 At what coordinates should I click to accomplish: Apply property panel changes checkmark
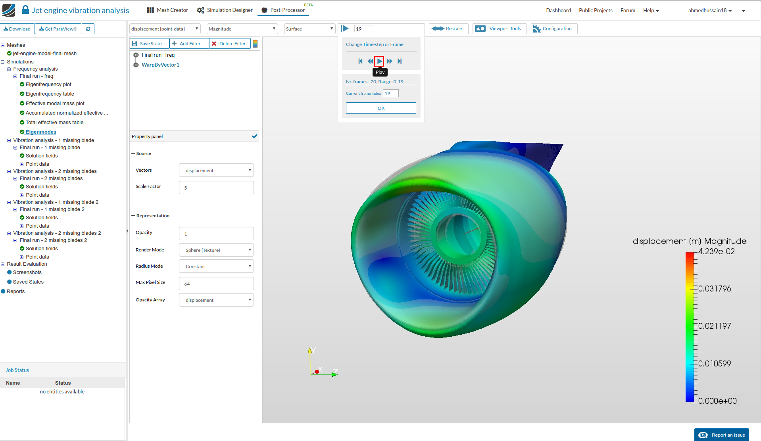[254, 136]
